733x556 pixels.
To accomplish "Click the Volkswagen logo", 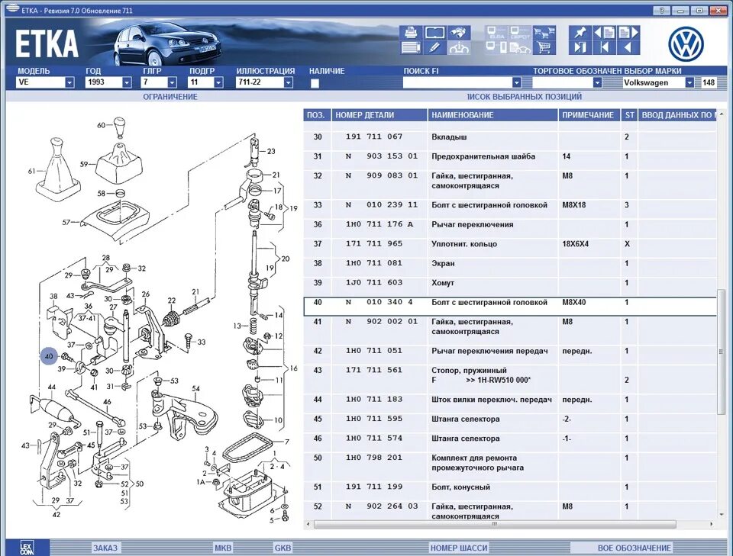I will point(686,44).
